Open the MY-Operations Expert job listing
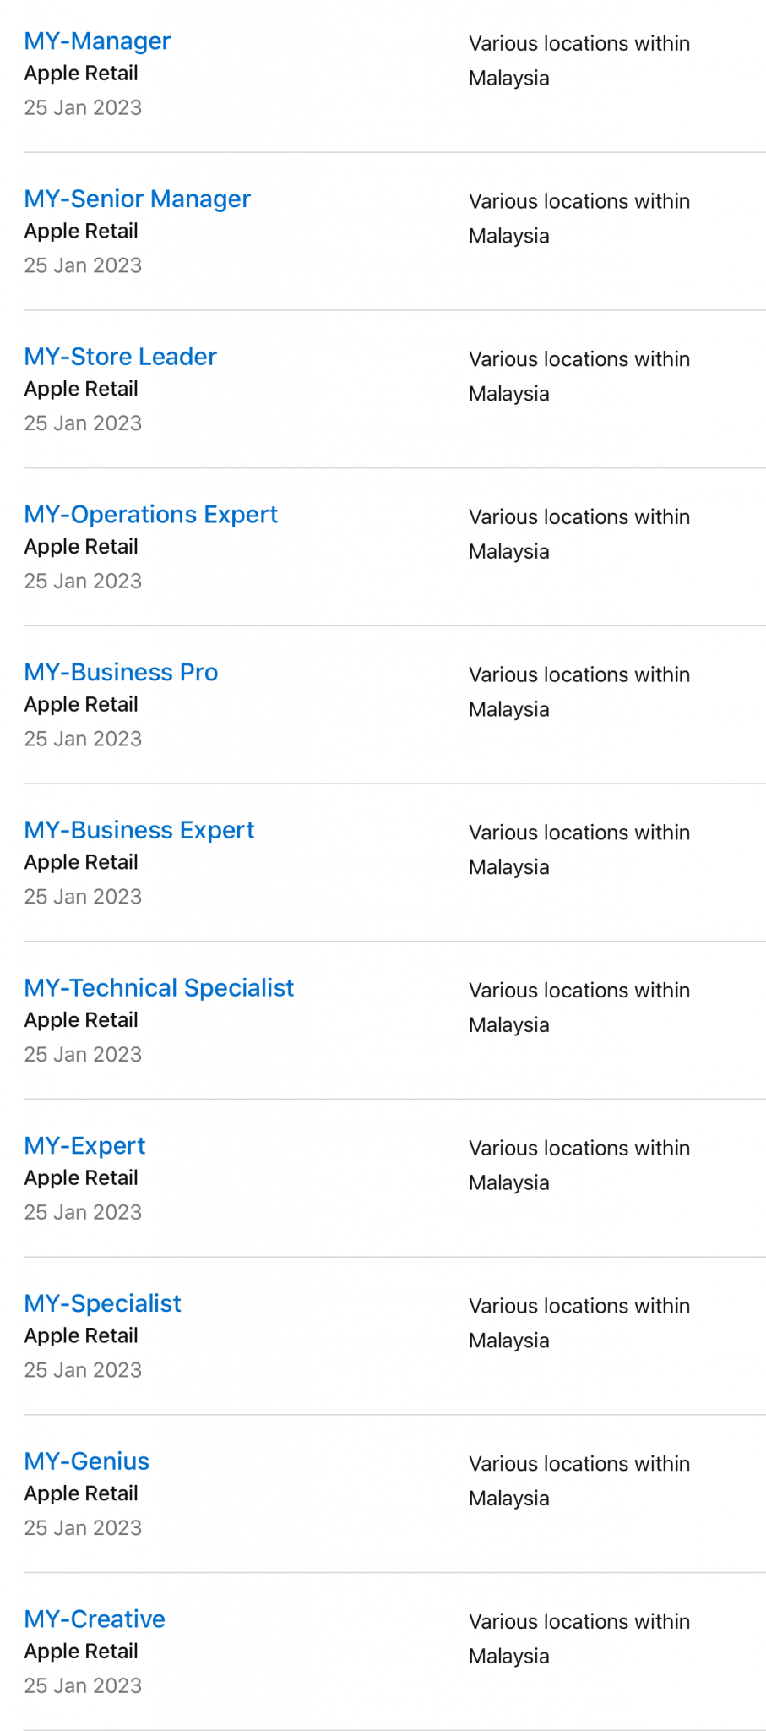Image resolution: width=766 pixels, height=1731 pixels. (x=150, y=514)
